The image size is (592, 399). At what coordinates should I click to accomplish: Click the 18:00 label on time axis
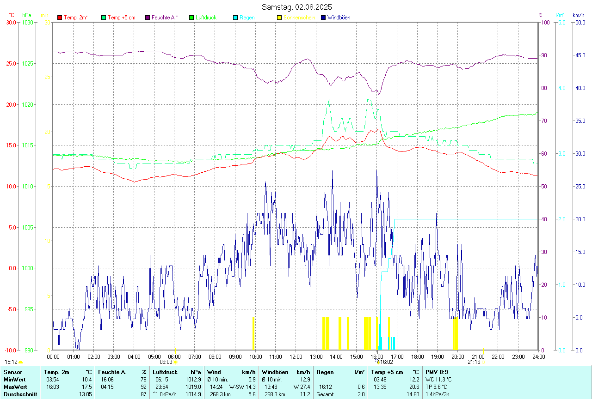coord(417,357)
